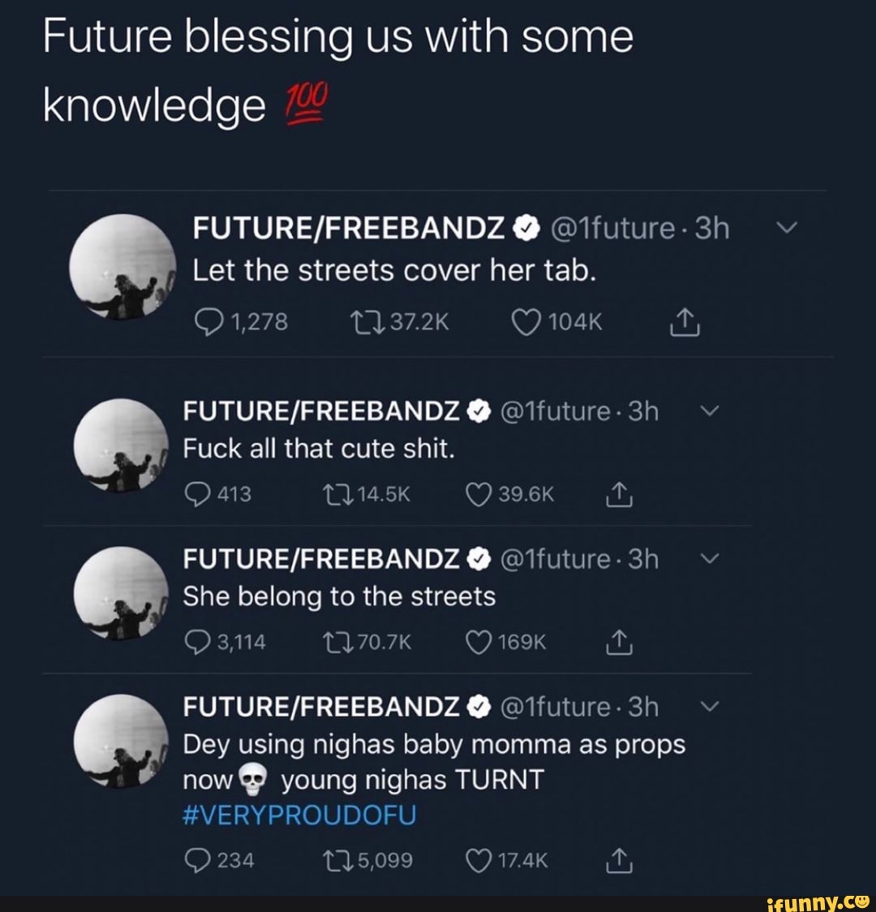
Task: Retweet the #VERYPROUDOFU tweet
Action: pos(332,860)
